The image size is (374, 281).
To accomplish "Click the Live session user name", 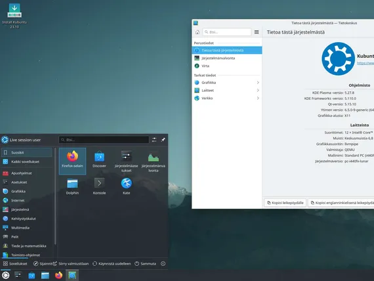I will (x=25, y=140).
